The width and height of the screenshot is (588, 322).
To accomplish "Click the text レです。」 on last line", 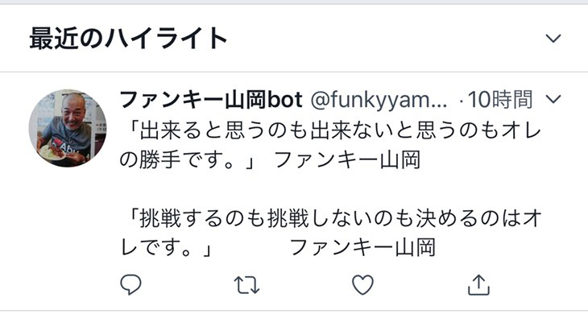I will 167,248.
